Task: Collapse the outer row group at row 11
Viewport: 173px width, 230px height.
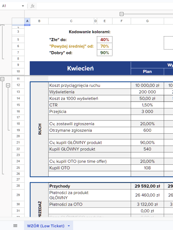Action: click(2, 79)
